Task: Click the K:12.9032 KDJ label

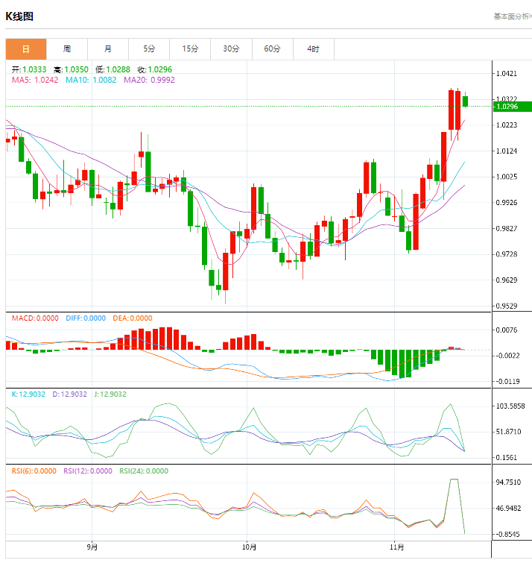Action: [29, 394]
